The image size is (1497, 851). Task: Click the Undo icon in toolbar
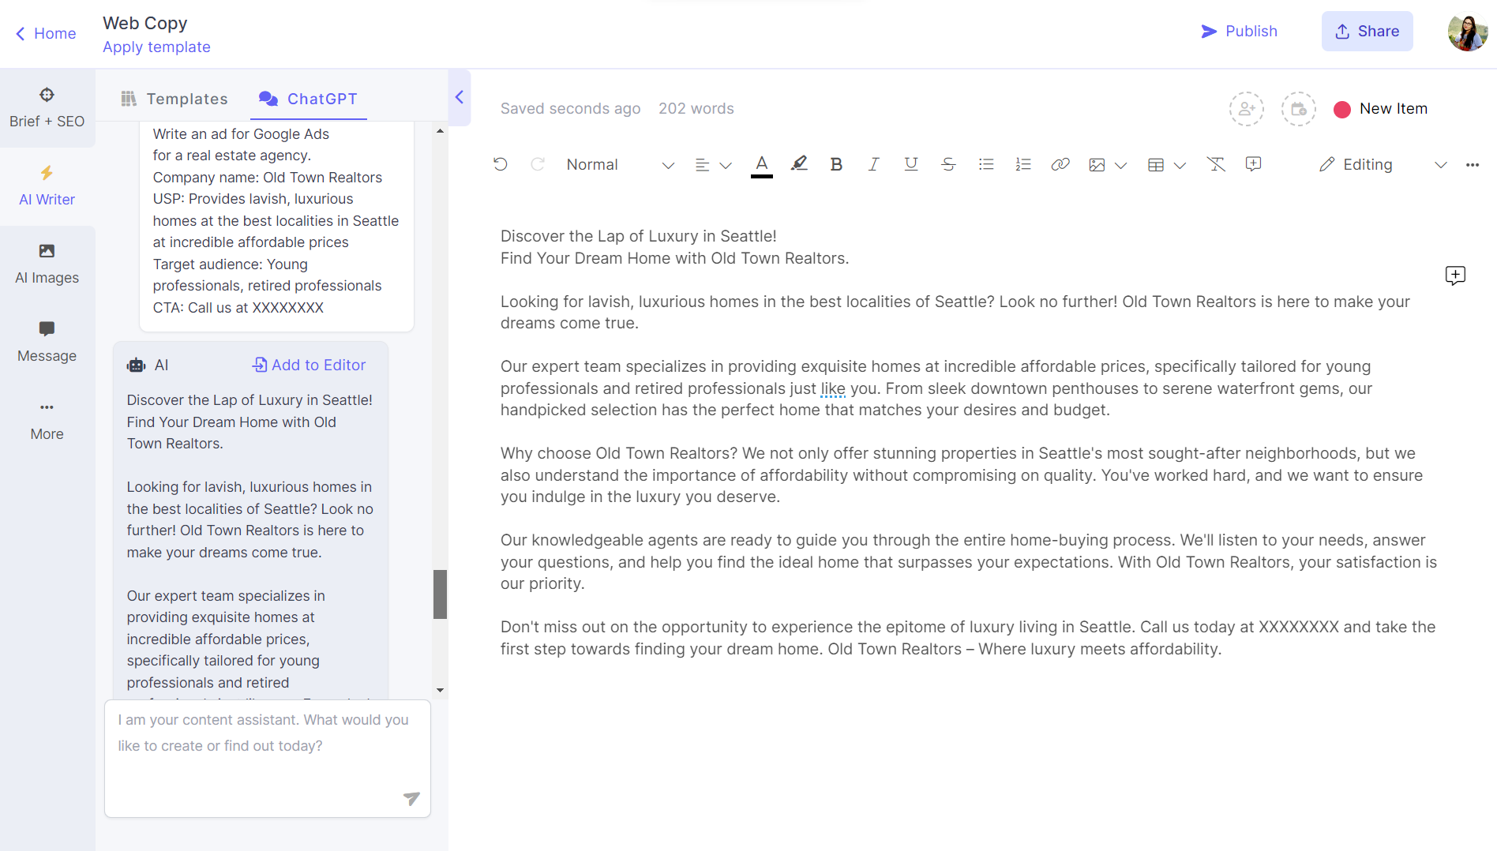click(x=501, y=164)
